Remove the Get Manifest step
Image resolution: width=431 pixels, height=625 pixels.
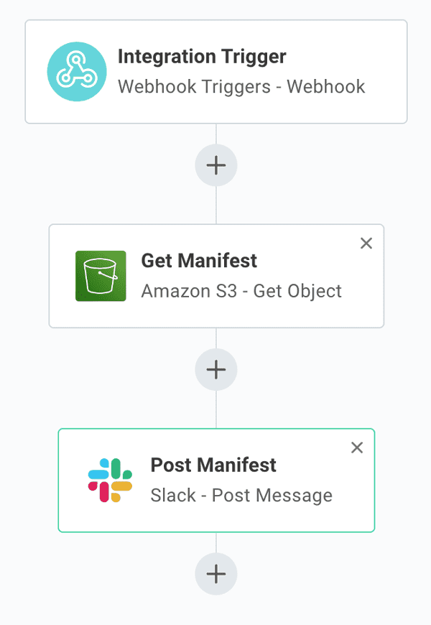pyautogui.click(x=366, y=244)
